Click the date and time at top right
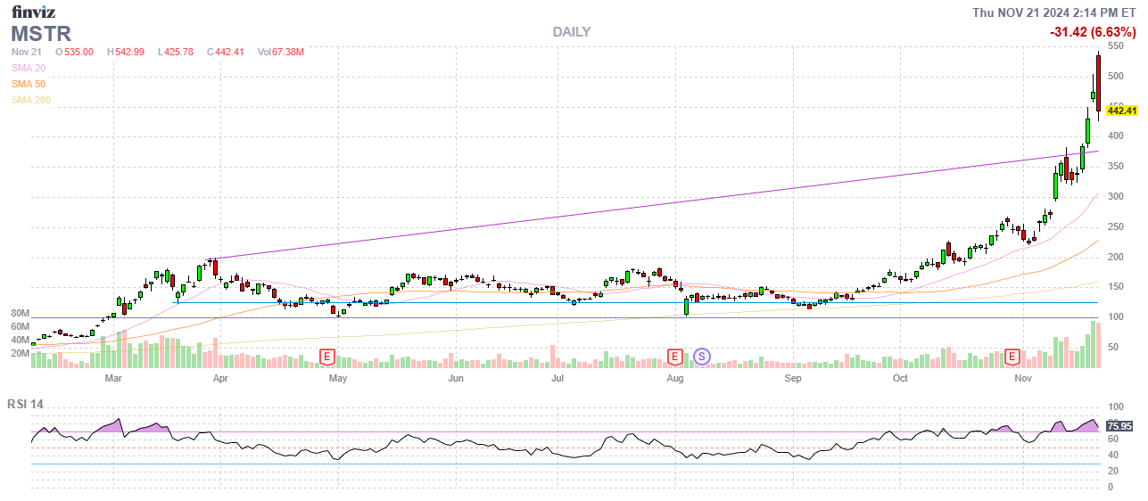 point(1053,12)
